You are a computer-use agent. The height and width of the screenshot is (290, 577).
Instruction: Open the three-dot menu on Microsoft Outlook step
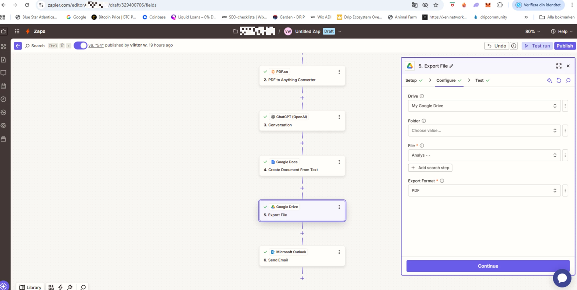[x=339, y=252]
